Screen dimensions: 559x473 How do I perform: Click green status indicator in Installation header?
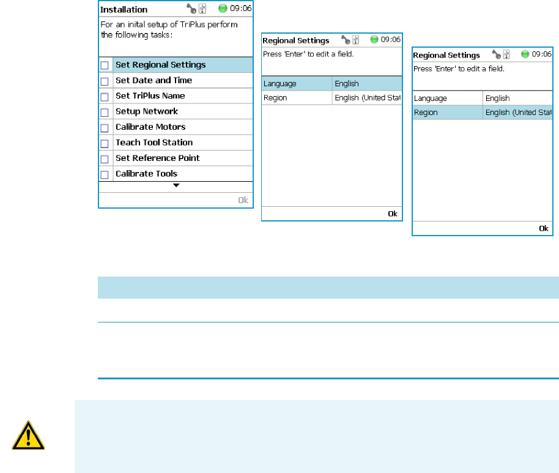point(223,8)
